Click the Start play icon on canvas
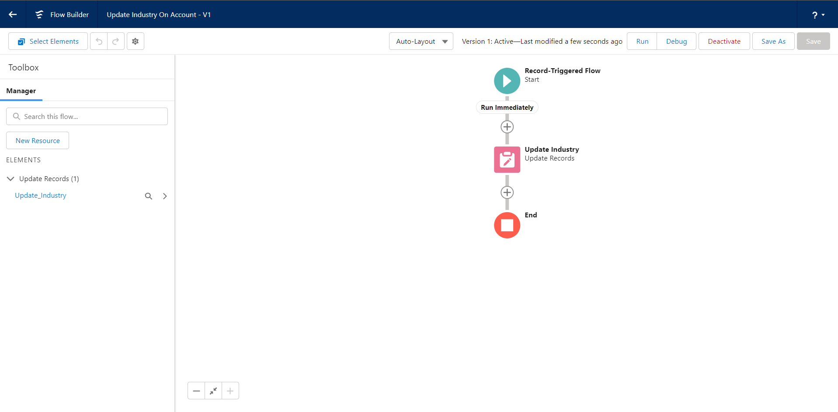Image resolution: width=838 pixels, height=412 pixels. (507, 81)
